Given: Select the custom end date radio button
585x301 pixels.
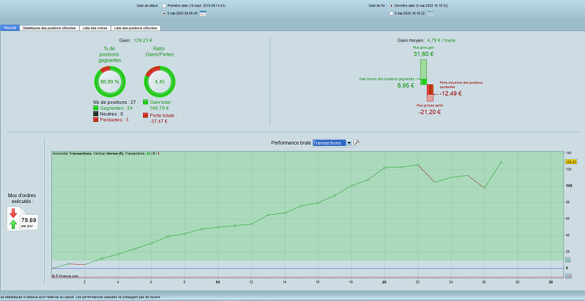Looking at the screenshot, I should tap(391, 14).
